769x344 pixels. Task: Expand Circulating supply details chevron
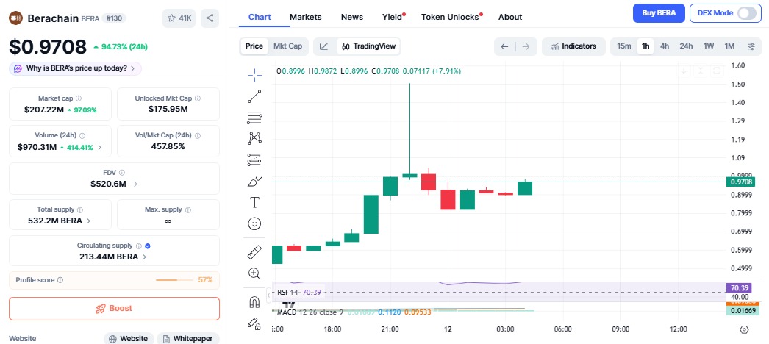click(x=144, y=257)
